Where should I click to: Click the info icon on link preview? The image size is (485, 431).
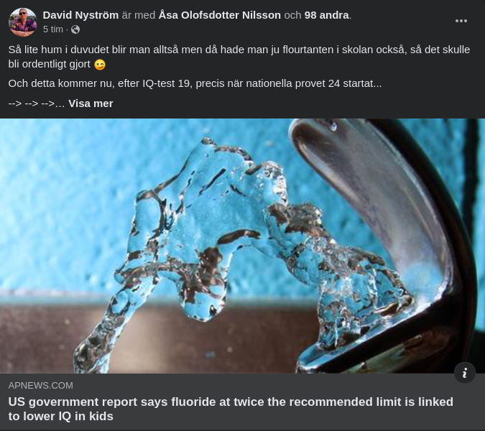pyautogui.click(x=465, y=374)
